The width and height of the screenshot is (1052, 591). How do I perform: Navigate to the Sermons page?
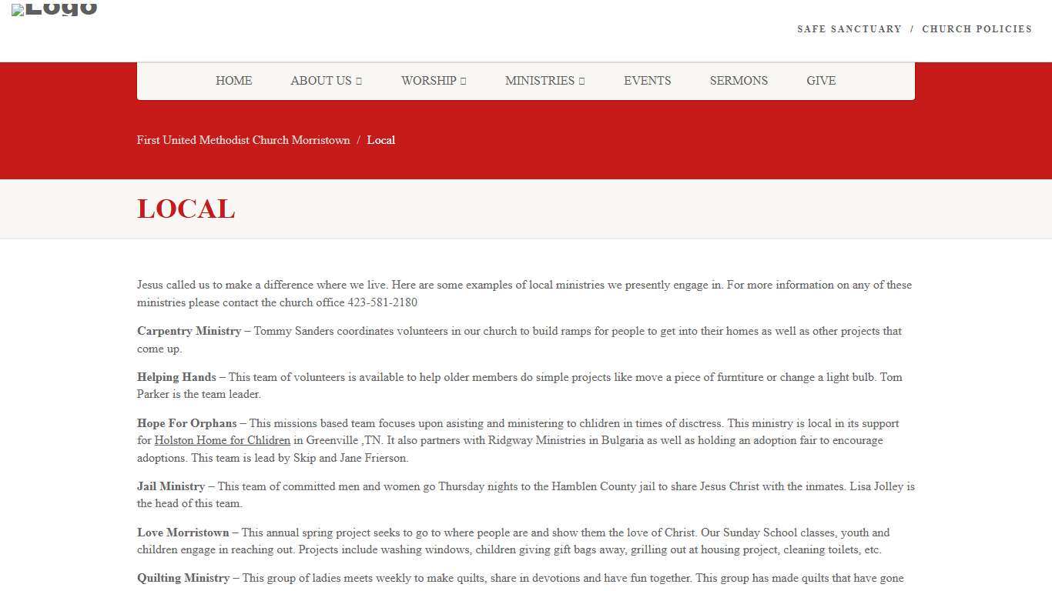pos(739,81)
